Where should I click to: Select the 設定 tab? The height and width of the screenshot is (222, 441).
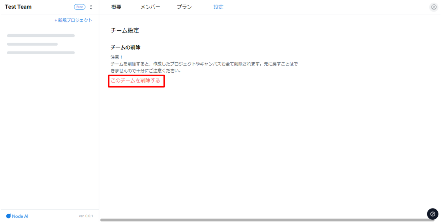point(218,7)
